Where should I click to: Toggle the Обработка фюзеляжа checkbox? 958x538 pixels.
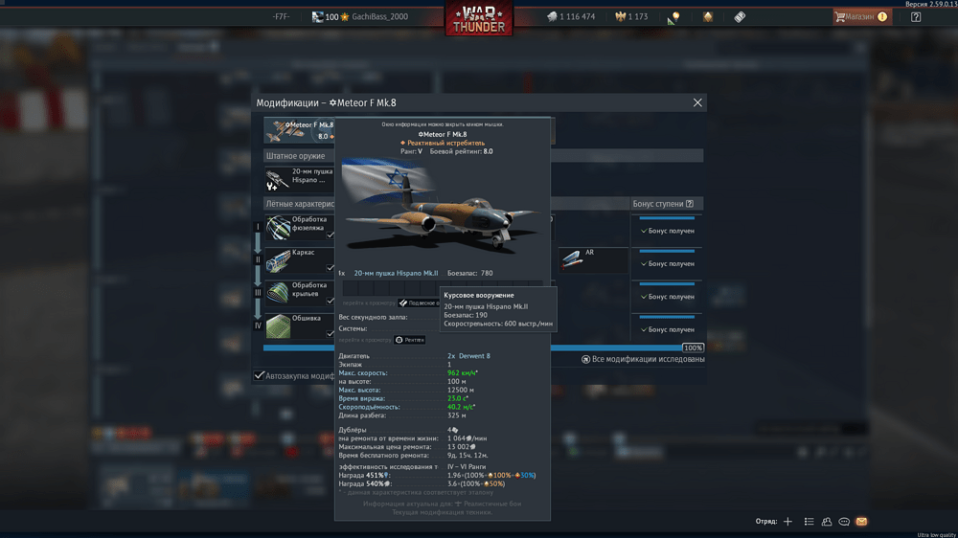(330, 235)
